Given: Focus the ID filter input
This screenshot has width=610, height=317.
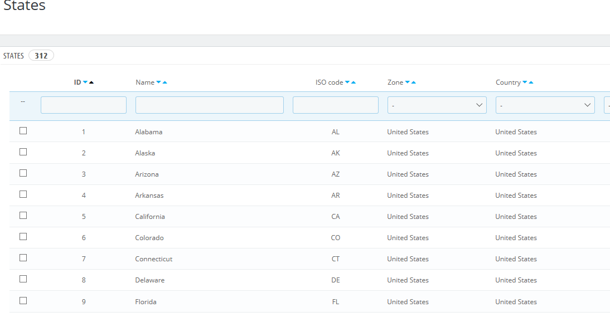Looking at the screenshot, I should tap(84, 105).
